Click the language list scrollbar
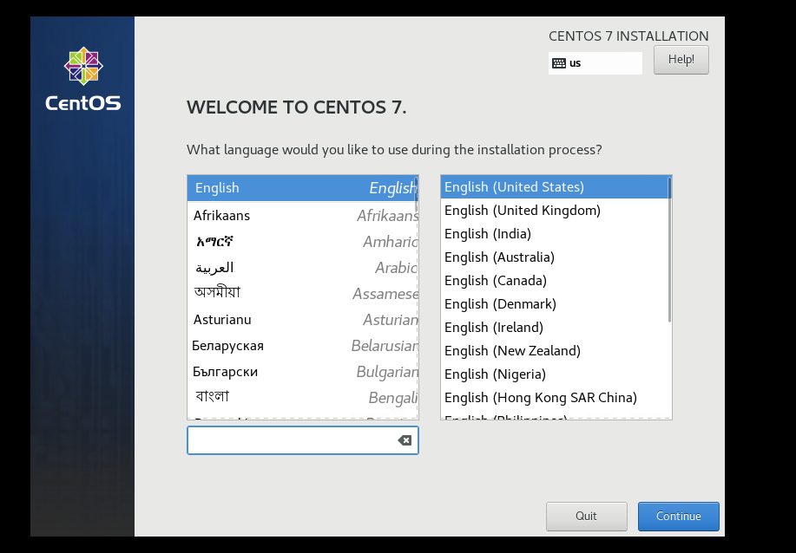 (417, 195)
